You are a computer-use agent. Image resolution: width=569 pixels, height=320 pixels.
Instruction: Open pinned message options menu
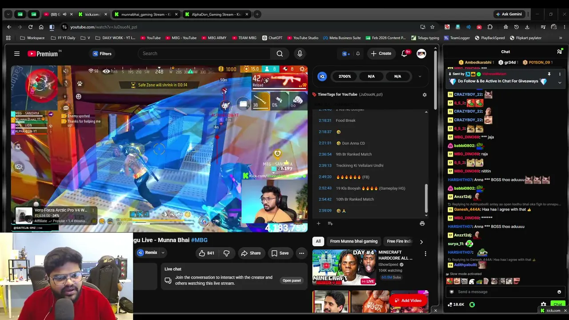pos(560,74)
